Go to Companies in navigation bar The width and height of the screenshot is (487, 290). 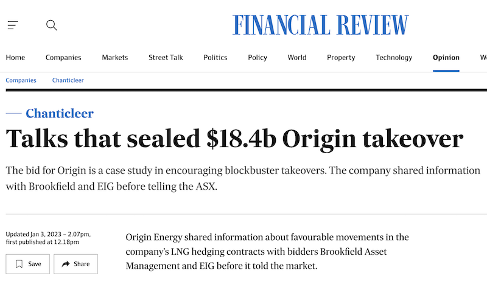tap(63, 58)
